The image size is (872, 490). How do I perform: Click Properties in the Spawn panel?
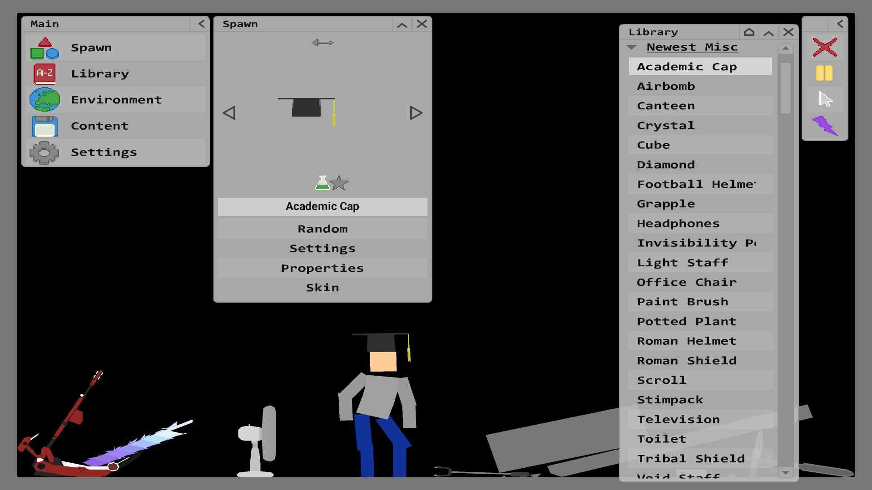click(322, 267)
